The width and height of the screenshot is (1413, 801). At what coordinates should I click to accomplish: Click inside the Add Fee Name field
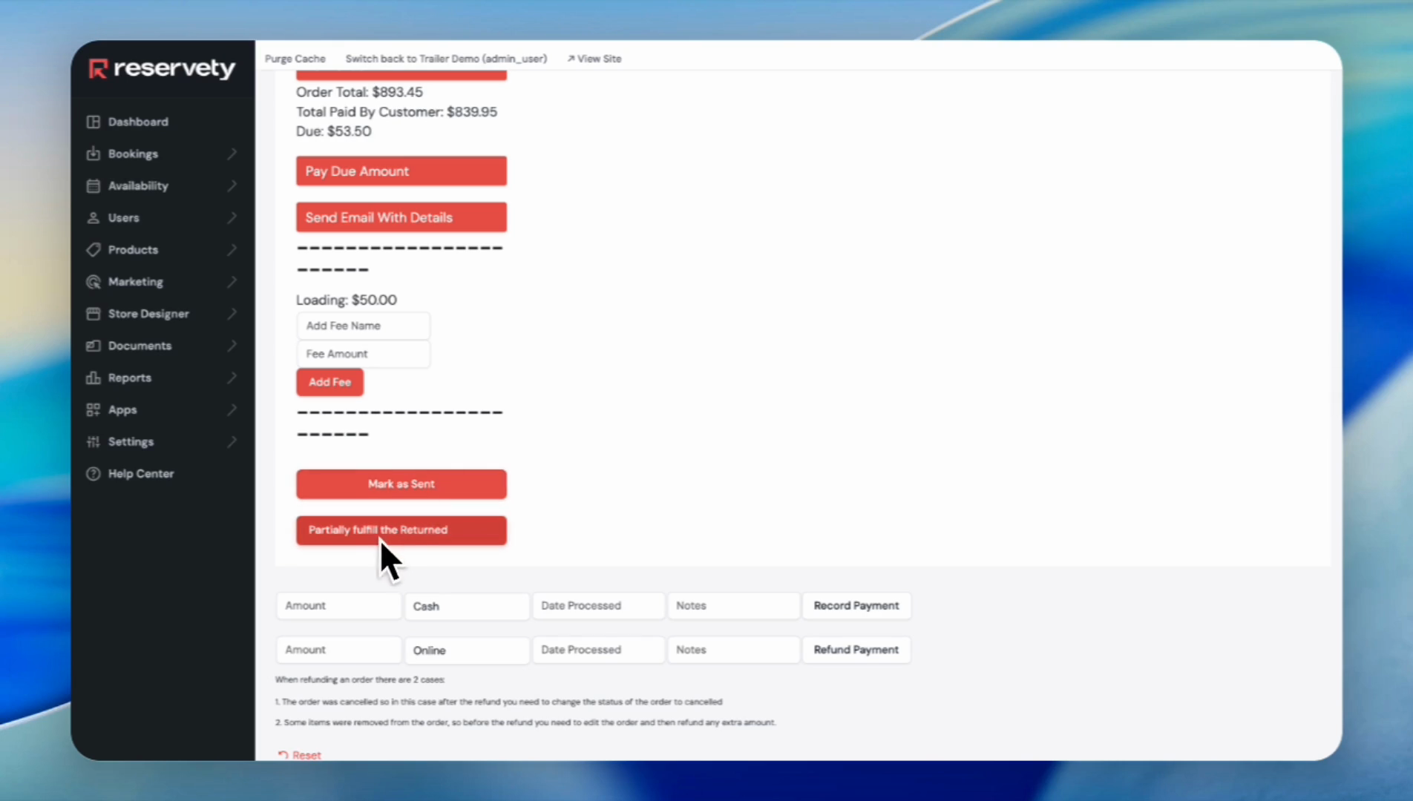(363, 326)
